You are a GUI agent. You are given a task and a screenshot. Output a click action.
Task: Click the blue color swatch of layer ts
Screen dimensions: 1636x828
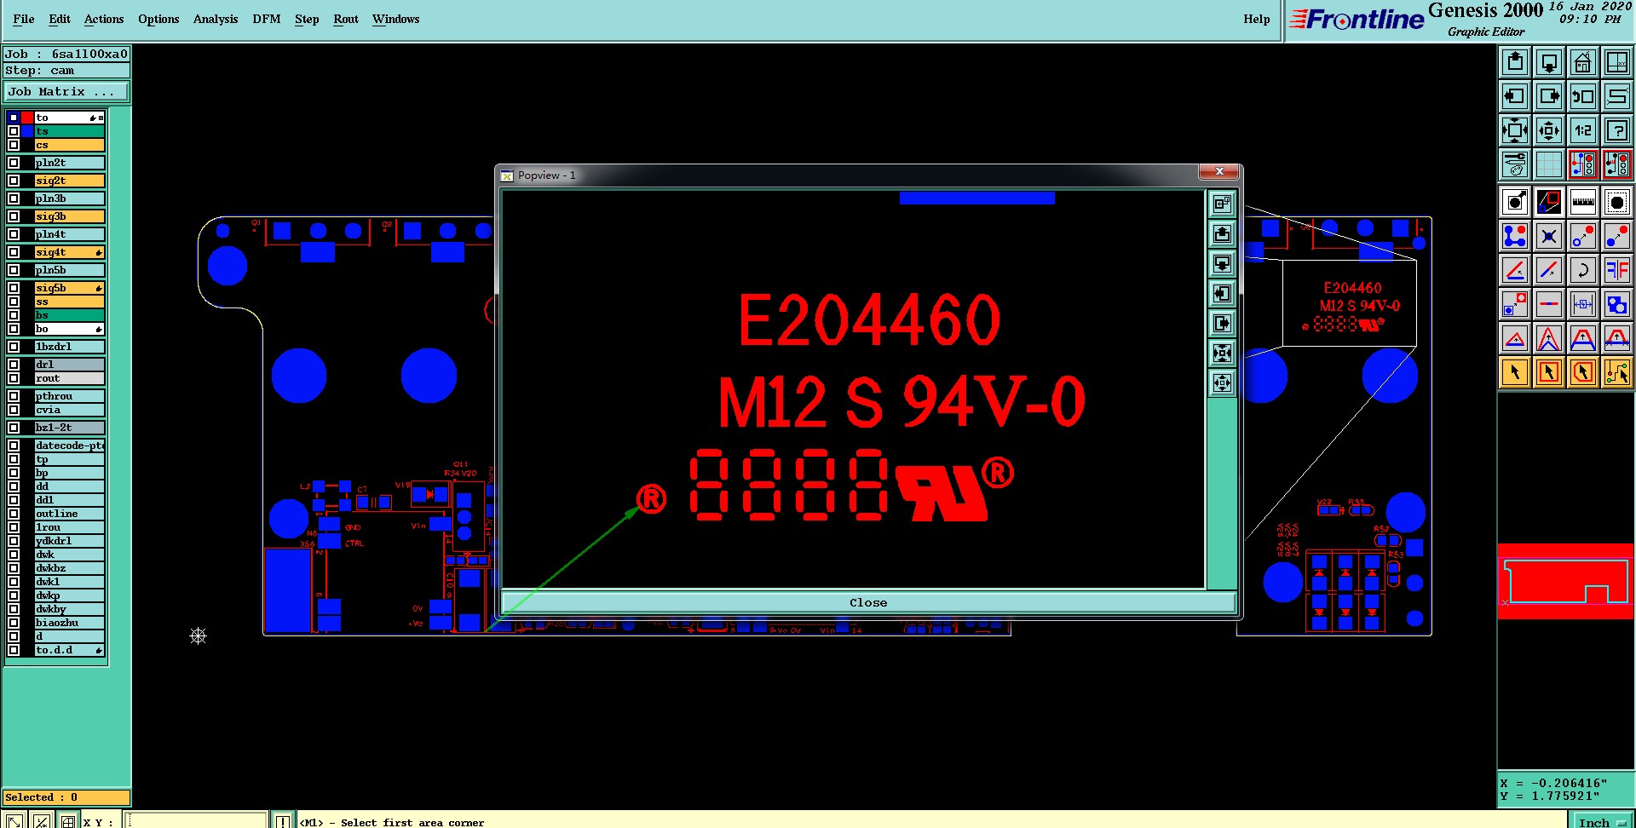pos(27,131)
